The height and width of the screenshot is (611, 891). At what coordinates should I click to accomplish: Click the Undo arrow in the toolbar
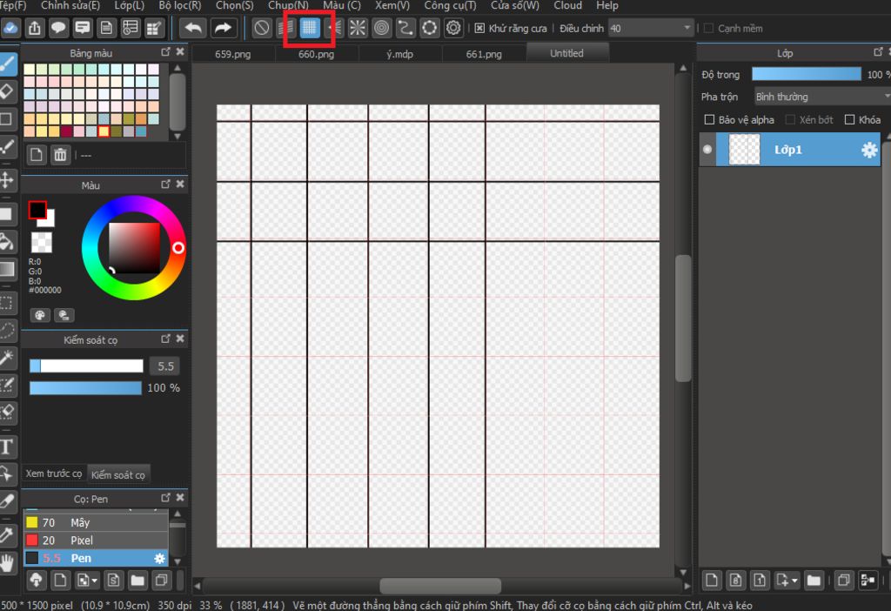(x=193, y=28)
